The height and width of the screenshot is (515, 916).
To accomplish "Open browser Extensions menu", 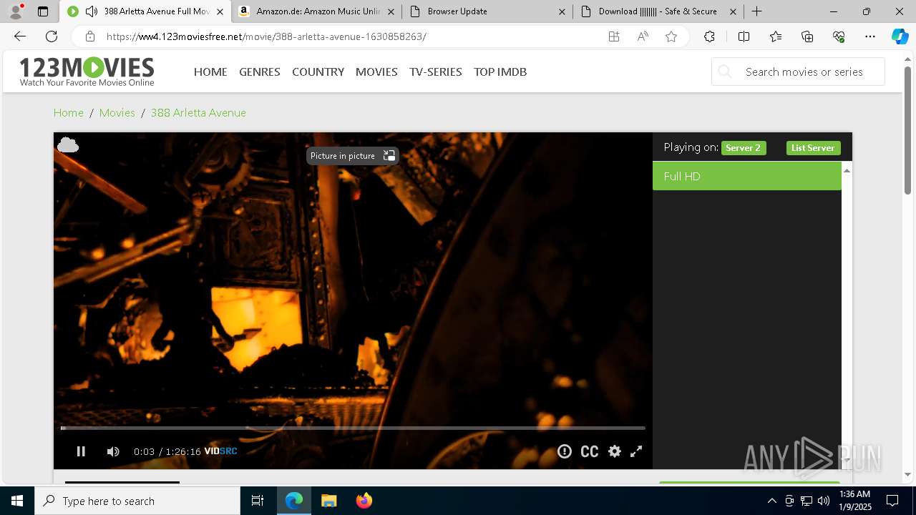I will [709, 36].
